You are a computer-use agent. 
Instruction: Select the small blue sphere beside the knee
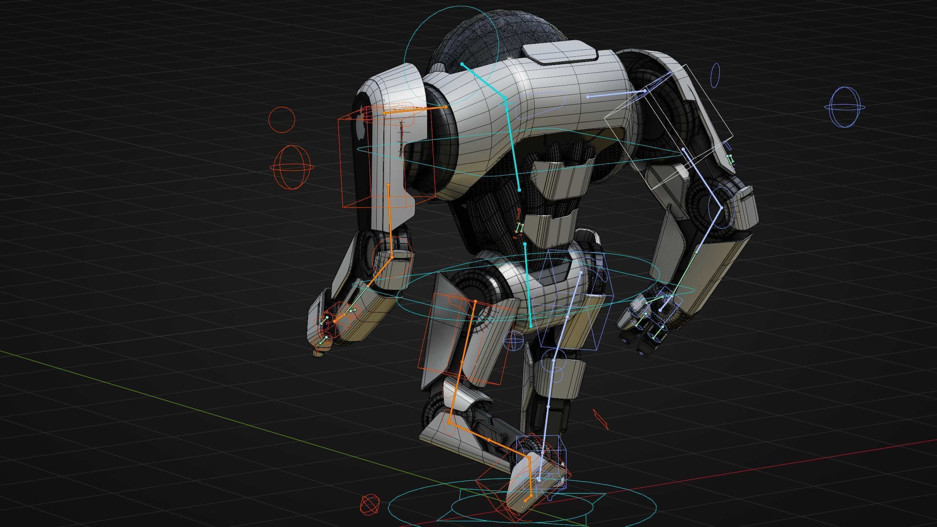(513, 341)
